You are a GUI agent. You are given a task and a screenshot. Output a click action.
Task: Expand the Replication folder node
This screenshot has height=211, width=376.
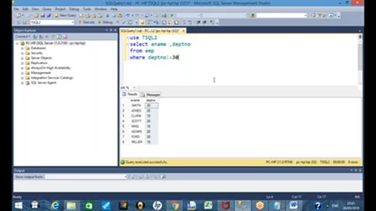[x=22, y=63]
